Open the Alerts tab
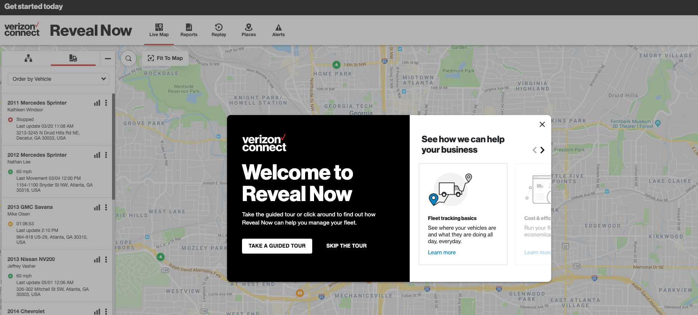698x315 pixels. click(x=278, y=30)
